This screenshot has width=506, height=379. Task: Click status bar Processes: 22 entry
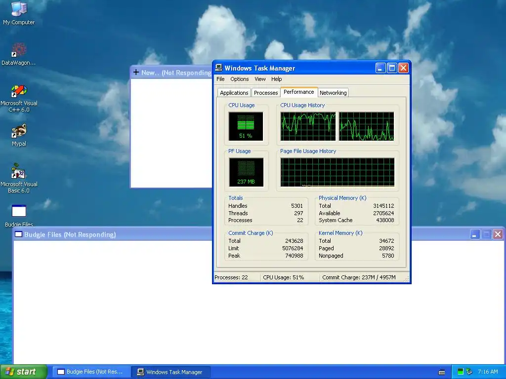[x=237, y=277]
